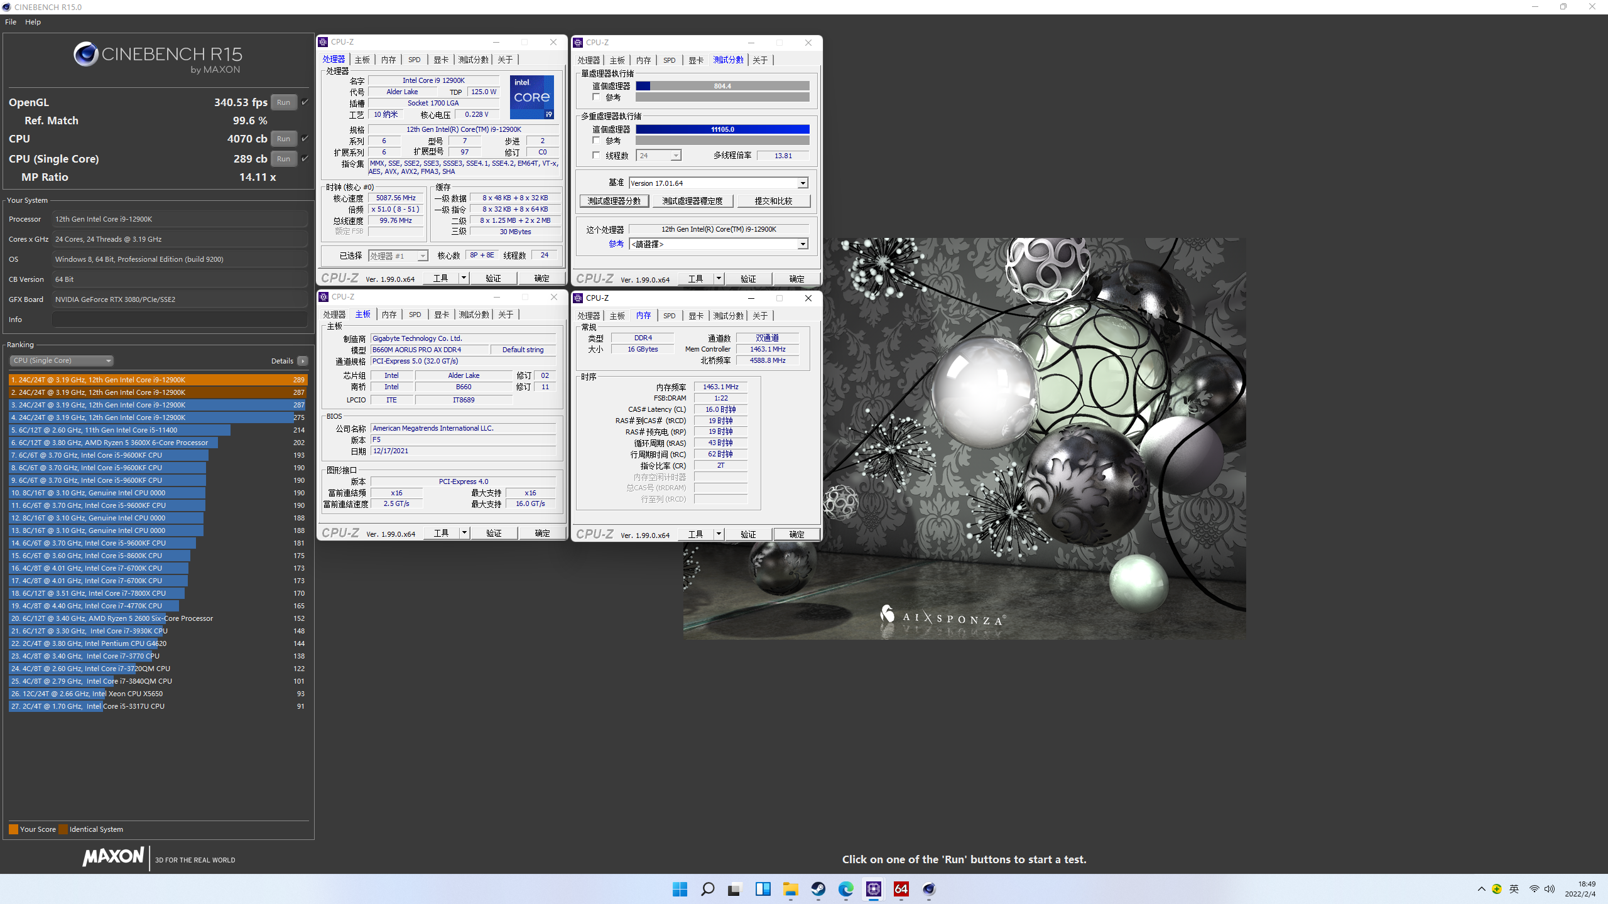Image resolution: width=1608 pixels, height=904 pixels.
Task: Click the CPU-Z taskbar icon
Action: click(x=873, y=889)
